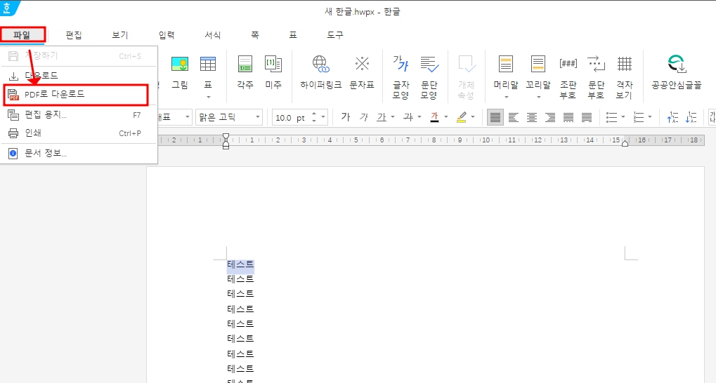Open the 파일 menu
The width and height of the screenshot is (716, 383).
[x=22, y=34]
